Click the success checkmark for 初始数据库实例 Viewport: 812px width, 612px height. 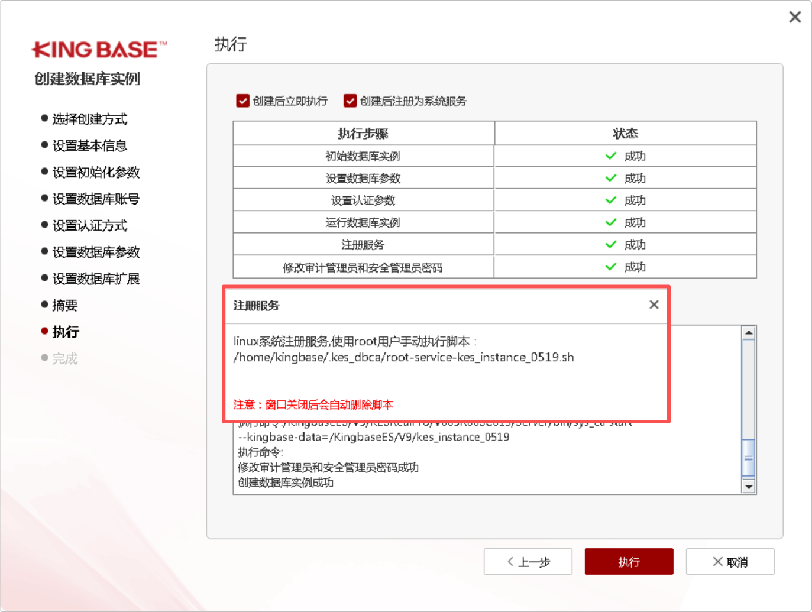tap(611, 156)
